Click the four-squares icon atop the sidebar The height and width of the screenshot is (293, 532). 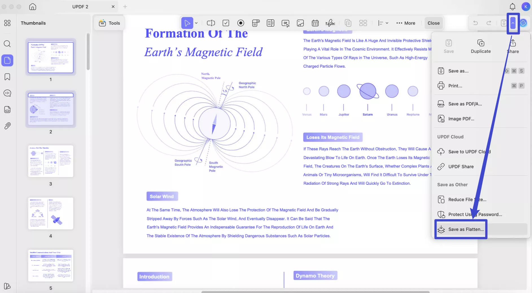pyautogui.click(x=7, y=23)
